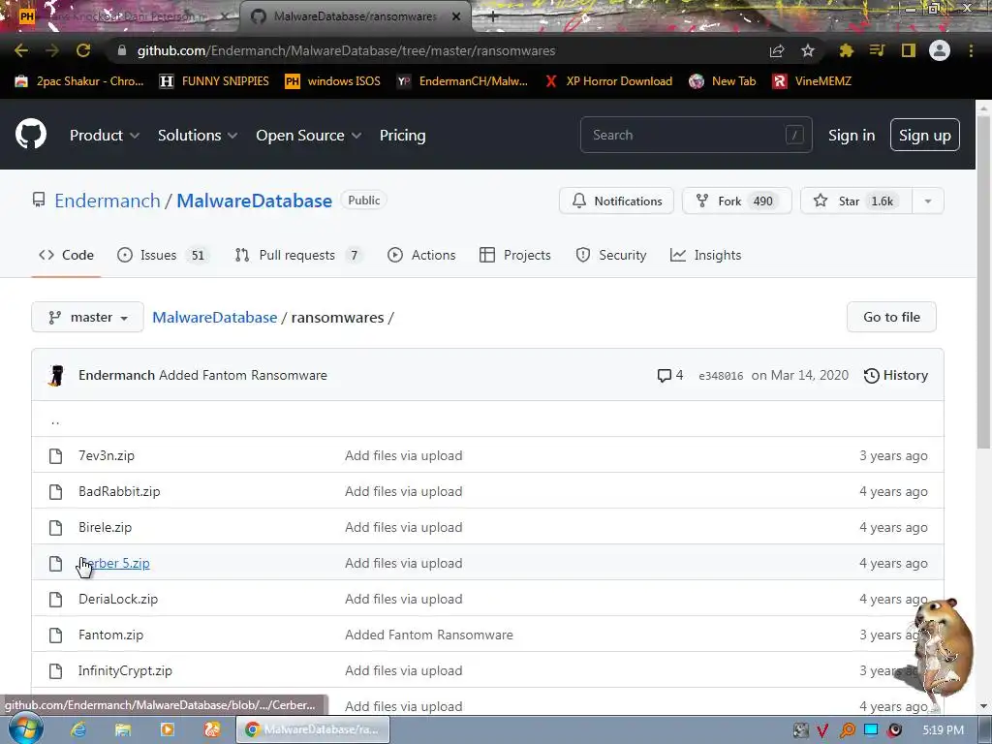Switch to the Issues tab
This screenshot has width=992, height=744.
(163, 255)
